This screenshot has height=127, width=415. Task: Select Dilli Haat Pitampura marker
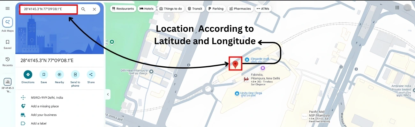pos(151,71)
